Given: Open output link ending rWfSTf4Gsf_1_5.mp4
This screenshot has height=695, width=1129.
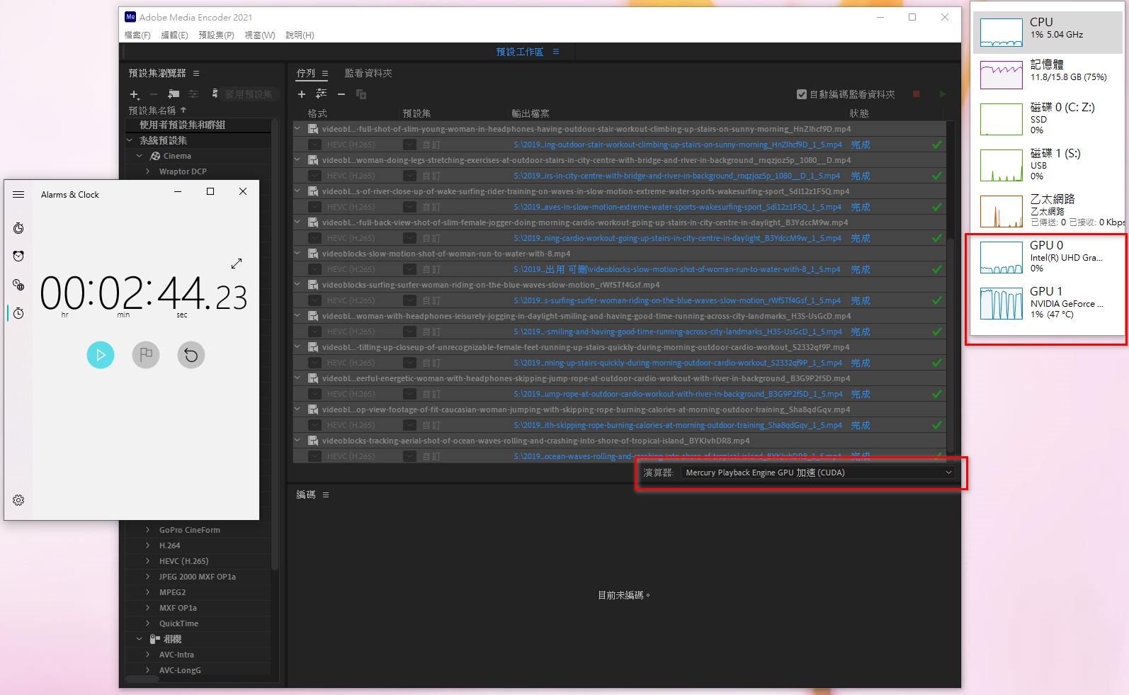Looking at the screenshot, I should pos(677,300).
